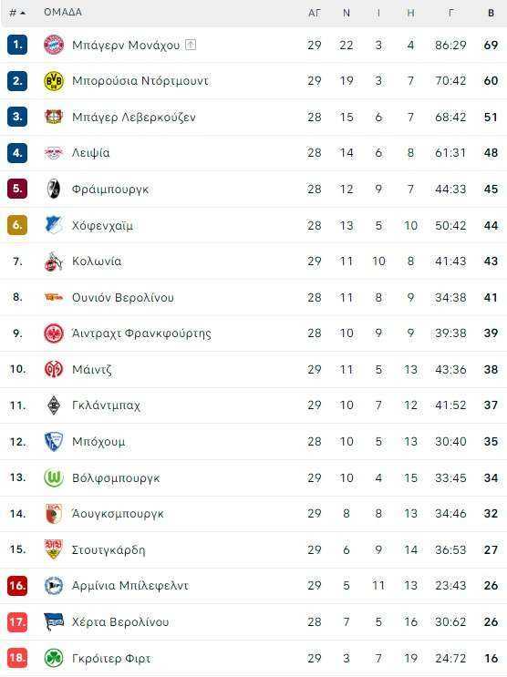Open the Μπορούσια Ντόρτμουντ team link

[x=140, y=81]
